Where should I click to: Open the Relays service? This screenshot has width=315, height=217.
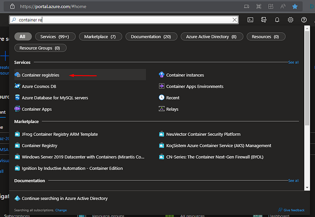(172, 109)
